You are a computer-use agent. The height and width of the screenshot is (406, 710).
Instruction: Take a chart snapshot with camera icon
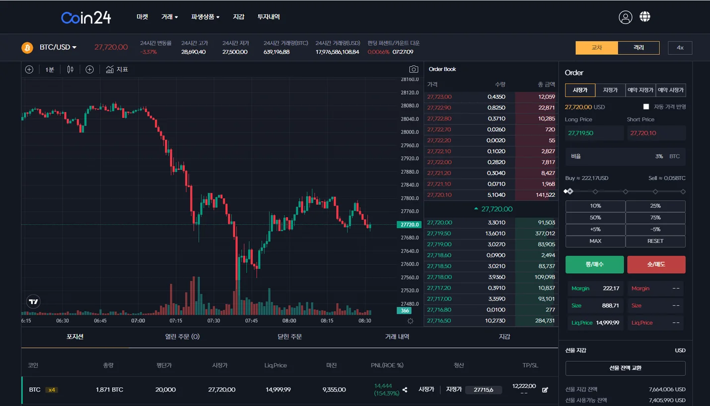pos(414,69)
